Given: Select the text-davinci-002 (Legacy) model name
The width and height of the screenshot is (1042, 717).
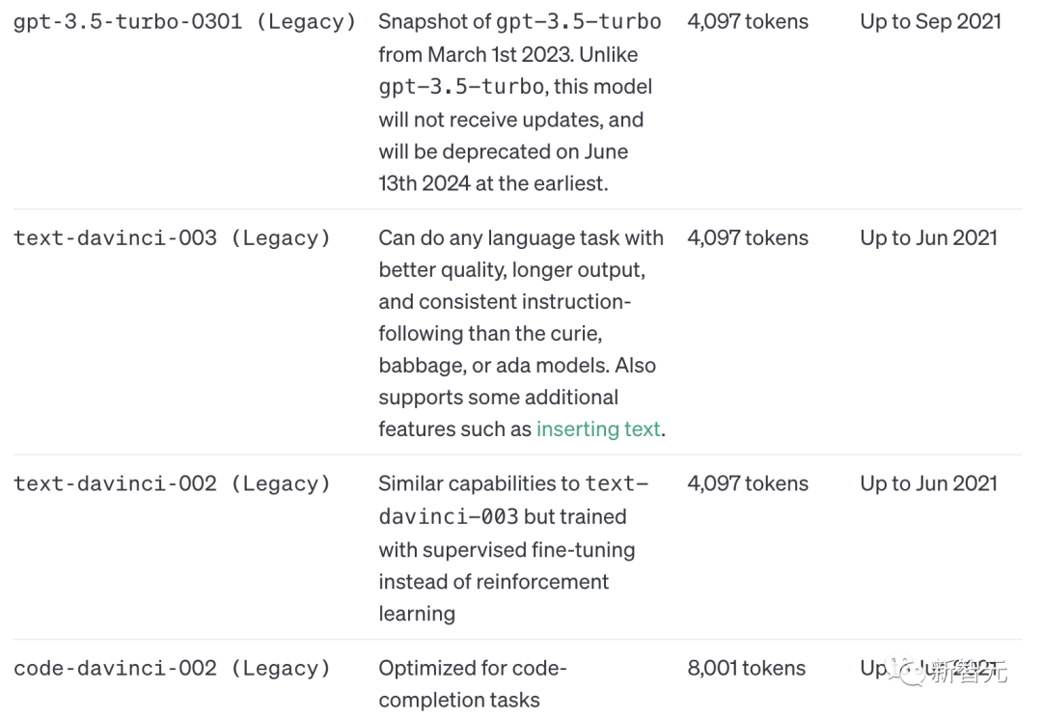Looking at the screenshot, I should point(172,483).
